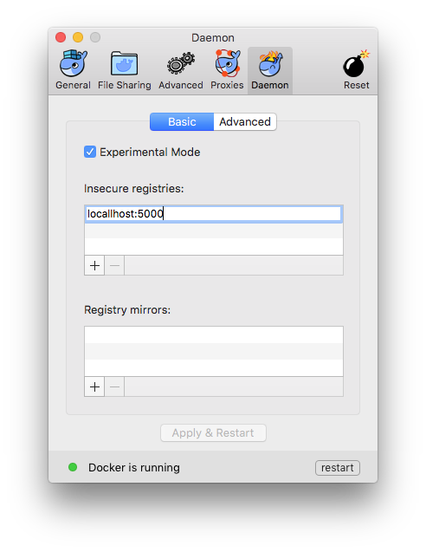Switch to the Basic tab
The width and height of the screenshot is (426, 552).
[182, 122]
